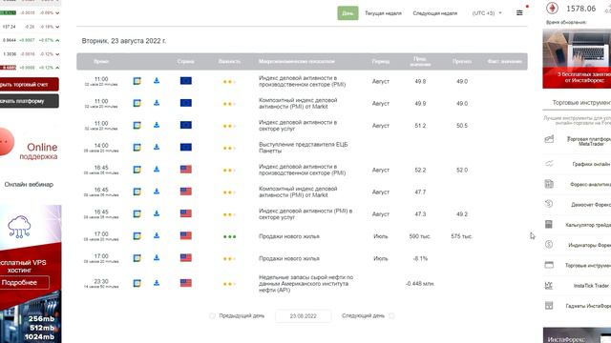This screenshot has height=343, width=611.
Task: Click the Ethereum coin icon next to 1578.06
Action: pos(552,9)
